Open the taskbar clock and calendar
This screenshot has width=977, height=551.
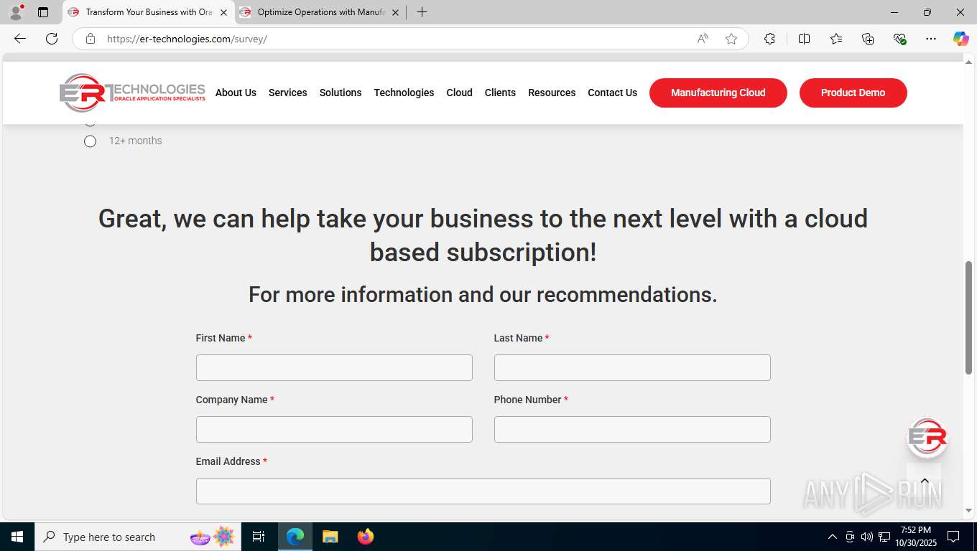pos(915,537)
